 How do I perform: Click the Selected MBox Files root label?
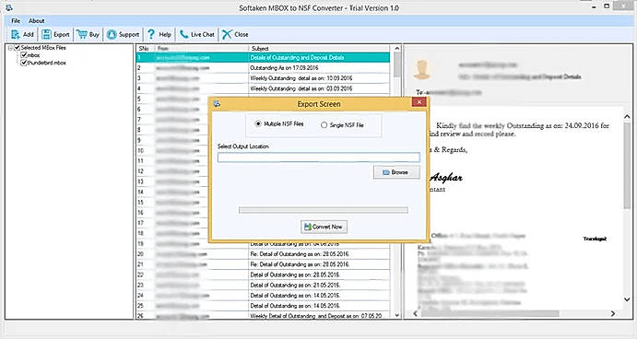[43, 48]
